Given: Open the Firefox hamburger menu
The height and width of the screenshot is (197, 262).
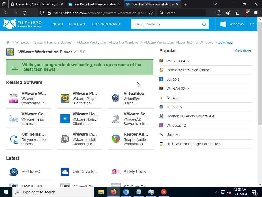Looking at the screenshot, I should coord(256,13).
